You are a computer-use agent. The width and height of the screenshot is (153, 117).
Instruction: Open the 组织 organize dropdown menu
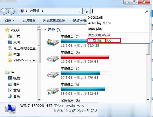point(9,20)
